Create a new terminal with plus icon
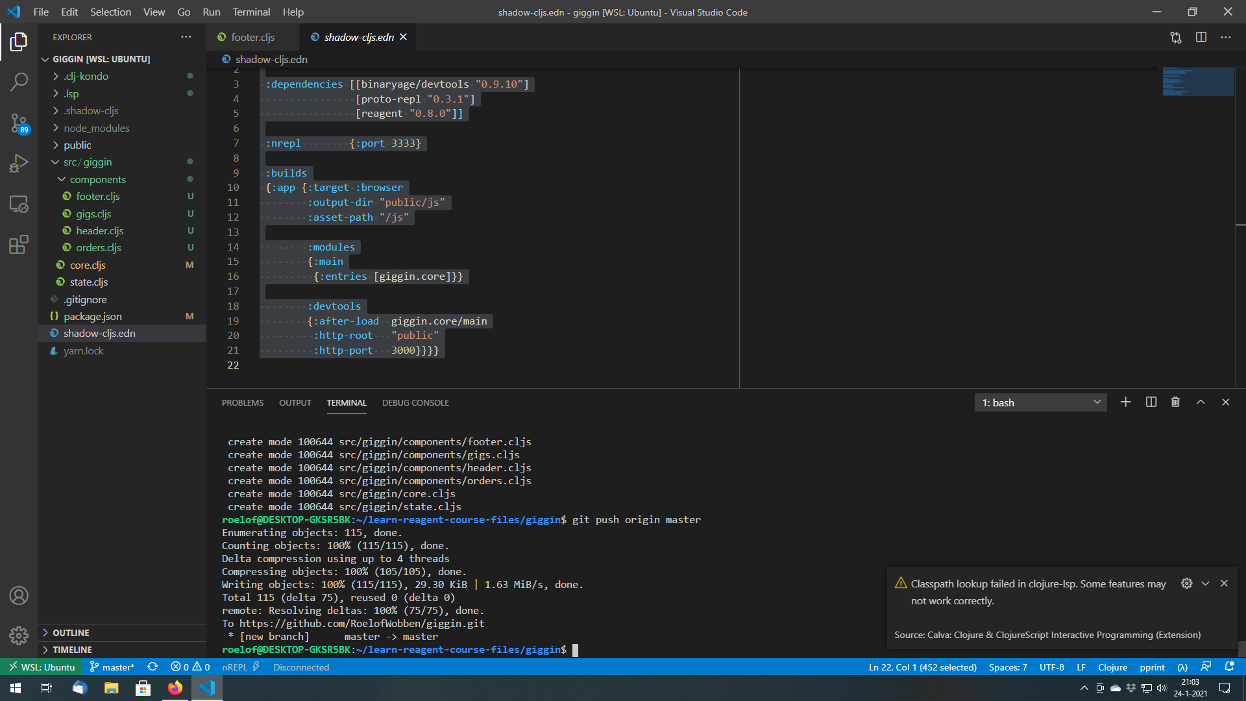This screenshot has width=1246, height=701. coord(1126,402)
